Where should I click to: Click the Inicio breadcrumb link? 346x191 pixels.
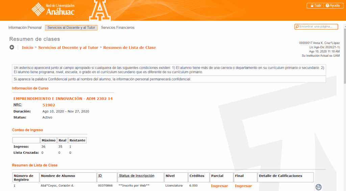tap(27, 48)
